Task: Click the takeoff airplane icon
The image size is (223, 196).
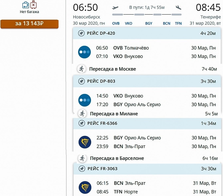Action: pyautogui.click(x=115, y=8)
